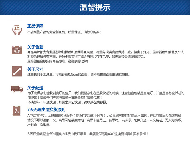Image resolution: width=190 pixels, height=153 pixels.
Task: Click the camera icon beside 关于色差
Action: coord(17,50)
